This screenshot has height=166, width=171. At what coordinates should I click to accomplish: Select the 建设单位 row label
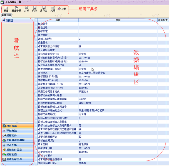tap(43, 35)
